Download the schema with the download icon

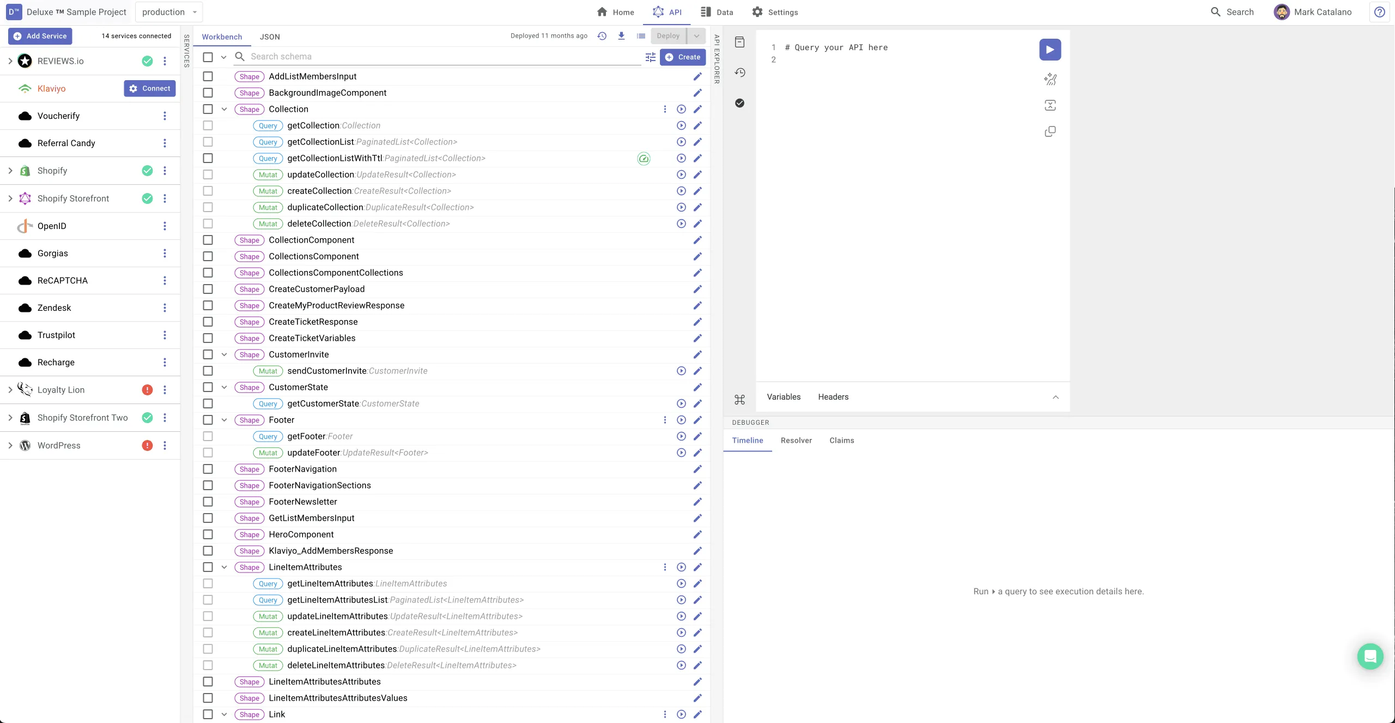pos(621,36)
